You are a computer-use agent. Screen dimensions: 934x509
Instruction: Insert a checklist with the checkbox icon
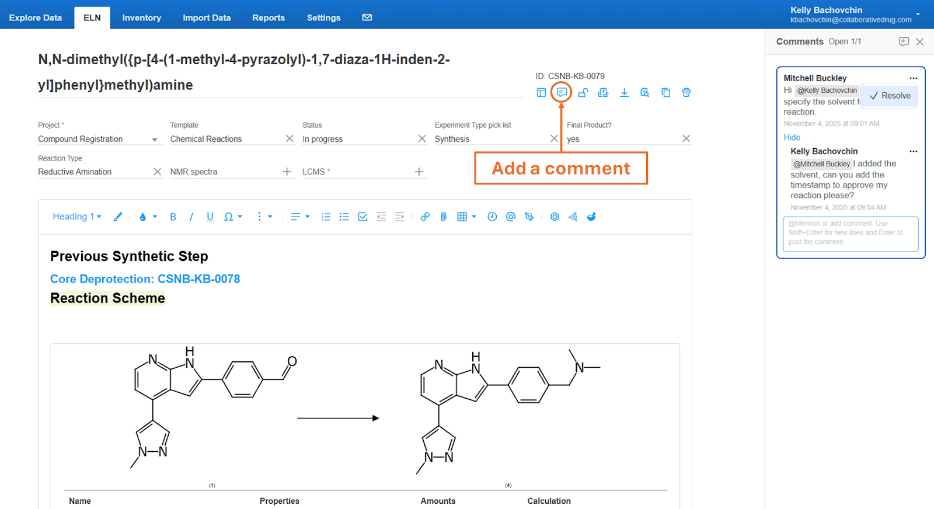[x=363, y=217]
